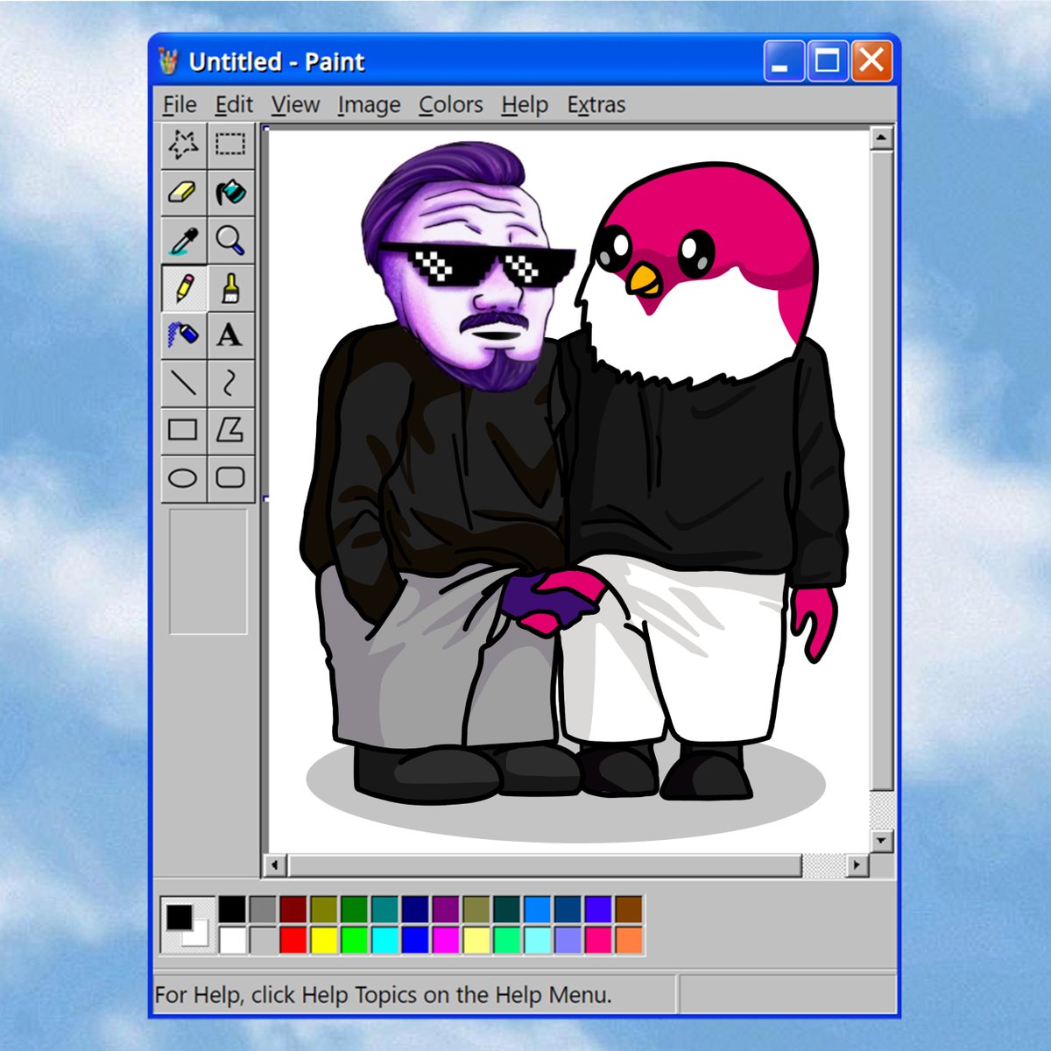
Task: Select the Pencil tool
Action: click(183, 287)
